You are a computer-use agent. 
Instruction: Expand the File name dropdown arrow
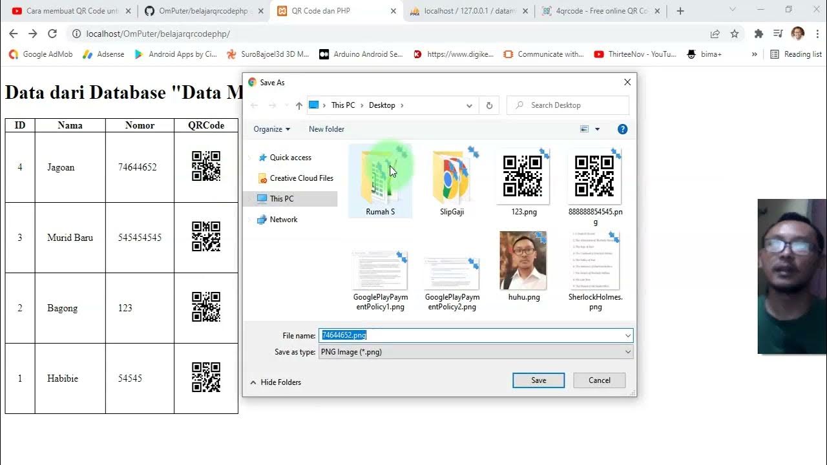pos(627,335)
